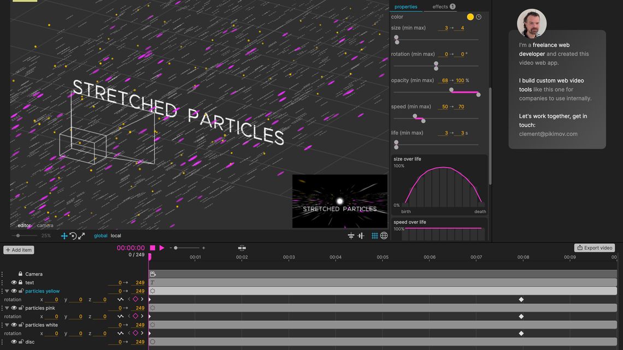Viewport: 623px width, 350px height.
Task: Click particles white rotation keyframe near 00:08
Action: [521, 333]
